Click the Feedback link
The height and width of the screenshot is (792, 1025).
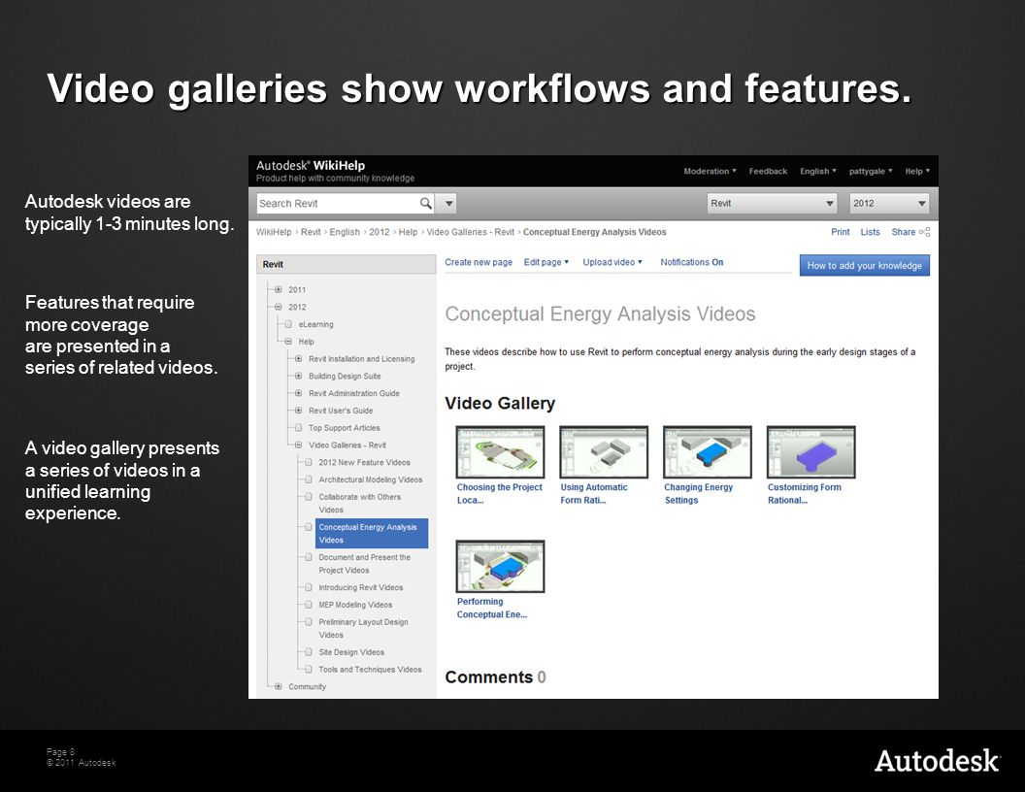pyautogui.click(x=768, y=171)
